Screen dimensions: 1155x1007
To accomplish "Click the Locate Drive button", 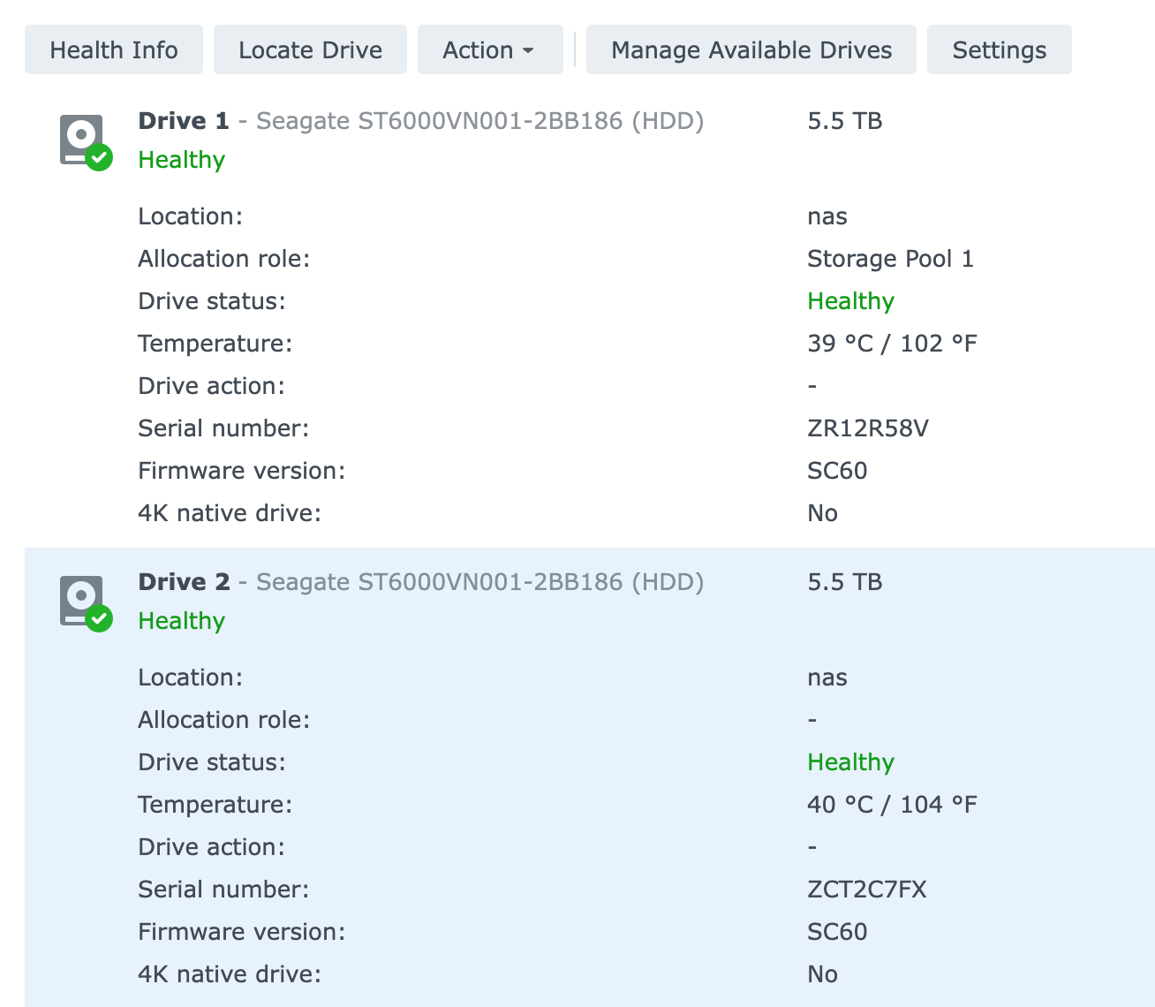I will (309, 49).
